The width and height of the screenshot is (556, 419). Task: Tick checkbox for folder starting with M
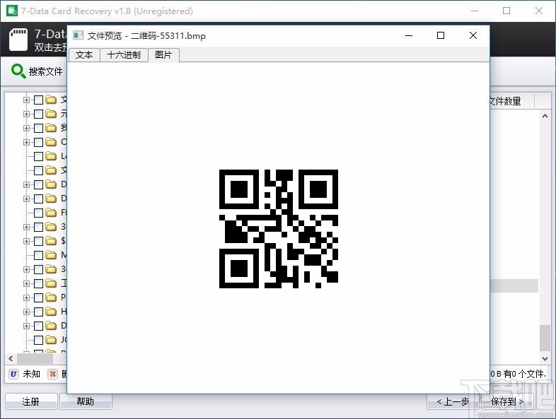coord(38,255)
